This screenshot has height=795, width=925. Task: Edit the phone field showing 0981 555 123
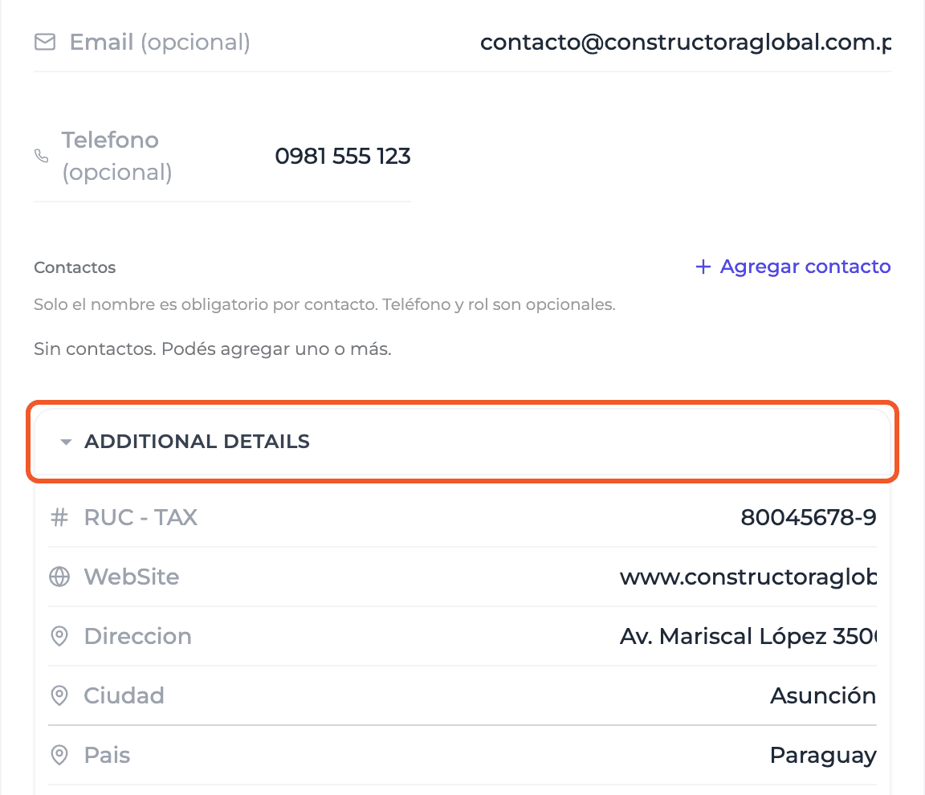click(x=343, y=157)
